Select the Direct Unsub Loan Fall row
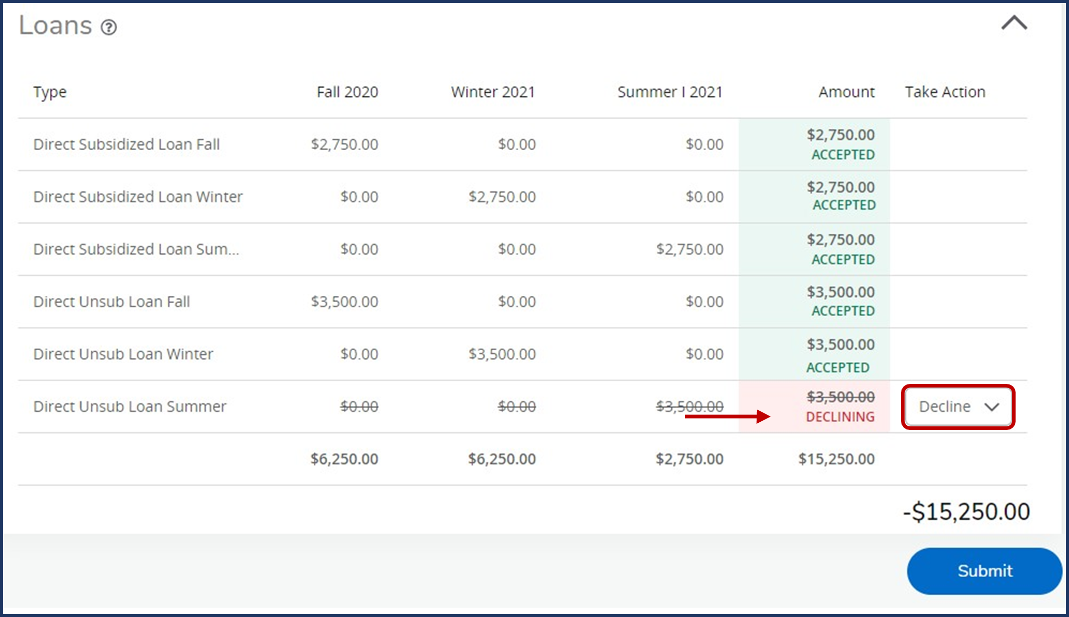Viewport: 1069px width, 617px height. point(112,302)
